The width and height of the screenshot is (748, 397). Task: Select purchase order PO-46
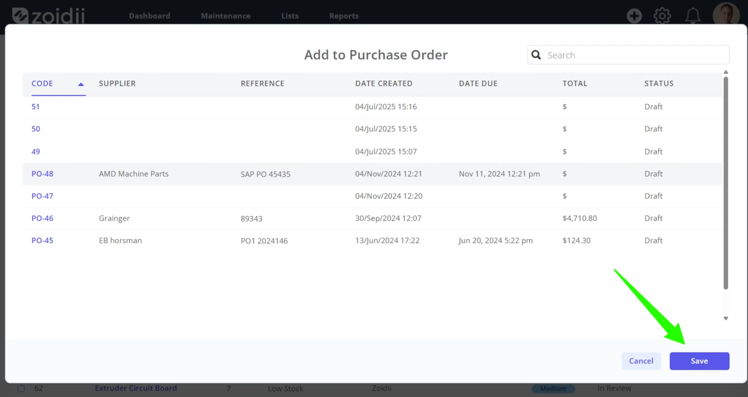43,218
